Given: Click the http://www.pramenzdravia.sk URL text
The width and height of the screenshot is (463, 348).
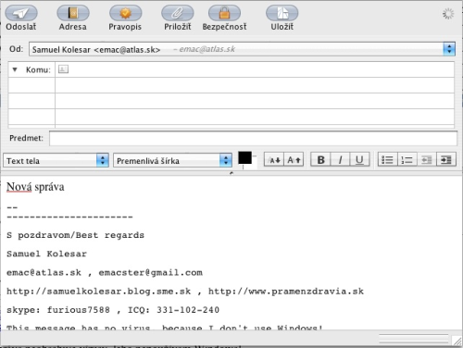Looking at the screenshot, I should (x=286, y=292).
